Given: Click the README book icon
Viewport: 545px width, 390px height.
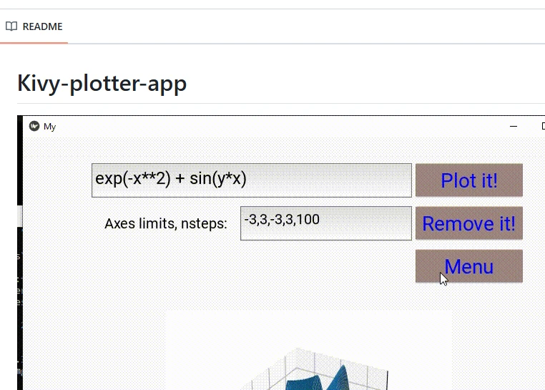Looking at the screenshot, I should coord(11,26).
